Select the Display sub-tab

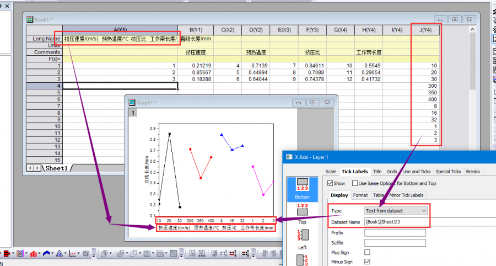(x=339, y=195)
